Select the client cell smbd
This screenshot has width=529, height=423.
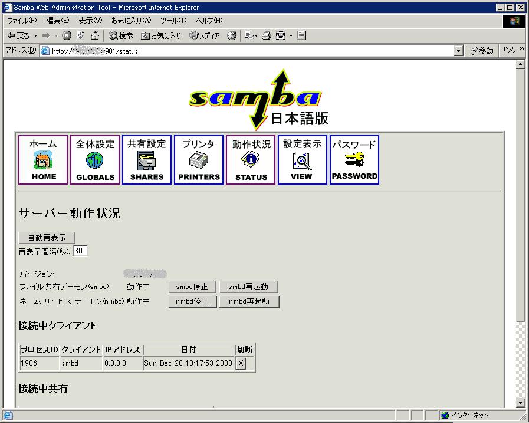pyautogui.click(x=81, y=363)
